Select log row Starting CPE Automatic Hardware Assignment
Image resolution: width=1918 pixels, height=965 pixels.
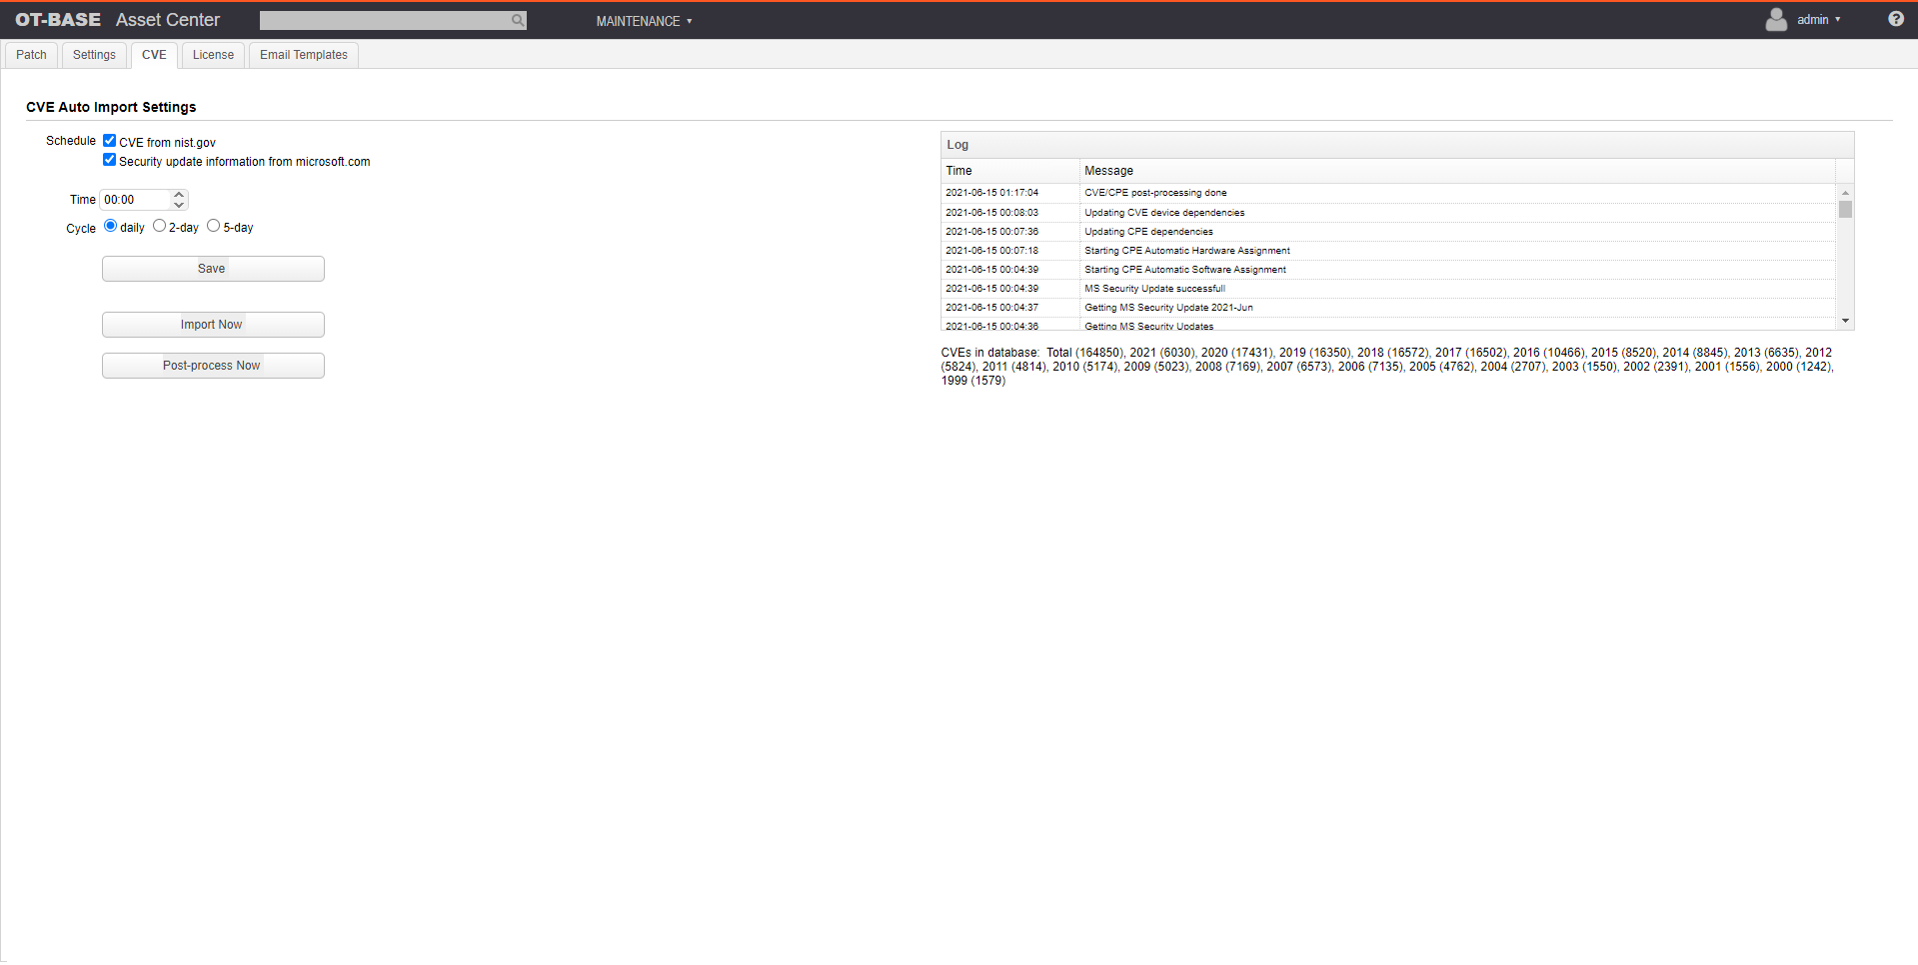pos(1388,251)
